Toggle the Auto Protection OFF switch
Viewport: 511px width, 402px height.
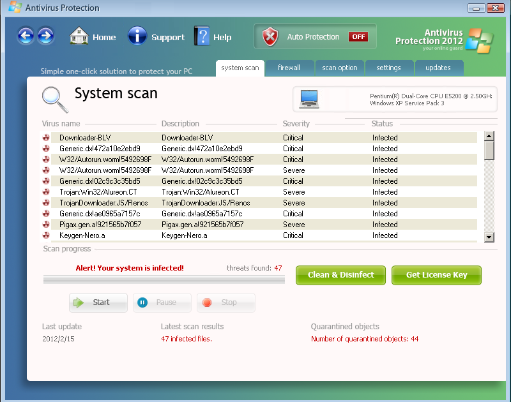pos(358,37)
